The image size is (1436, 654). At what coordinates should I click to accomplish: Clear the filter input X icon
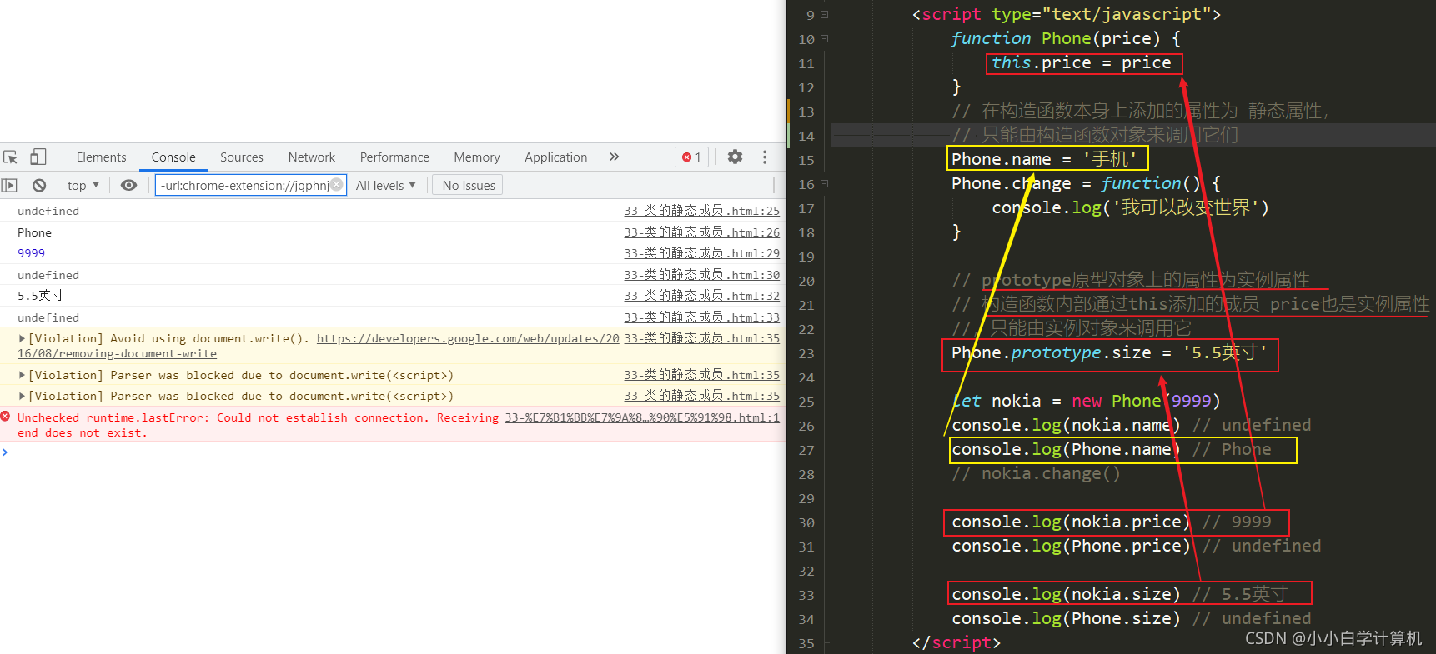pyautogui.click(x=336, y=185)
